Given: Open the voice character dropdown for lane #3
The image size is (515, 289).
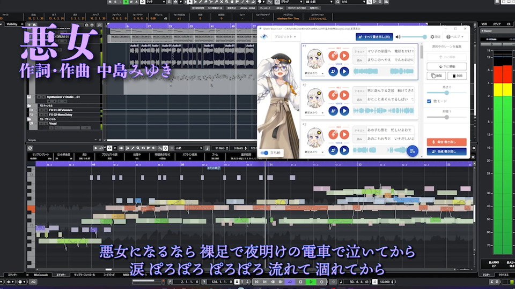Looking at the screenshot, I should point(315,152).
